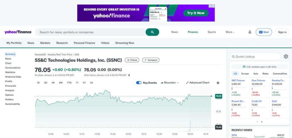Open Statistics in left sidebar
This screenshot has width=292, height=138.
coord(10,72)
